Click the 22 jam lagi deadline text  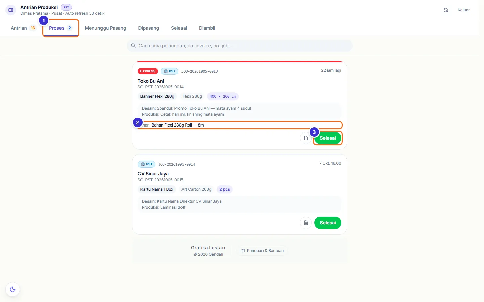(331, 70)
